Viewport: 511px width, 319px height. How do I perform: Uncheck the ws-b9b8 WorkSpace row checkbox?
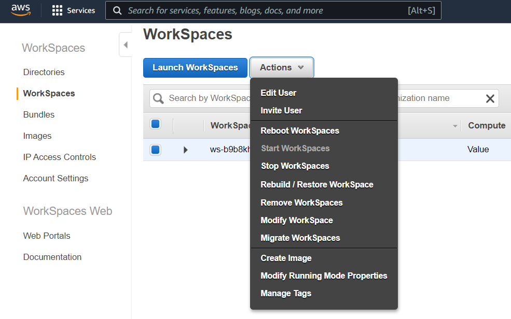[x=155, y=150]
